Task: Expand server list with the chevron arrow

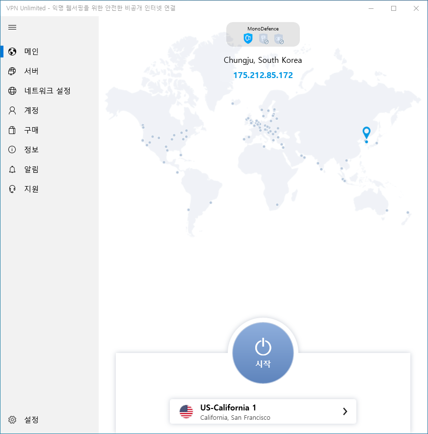Action: pos(345,411)
